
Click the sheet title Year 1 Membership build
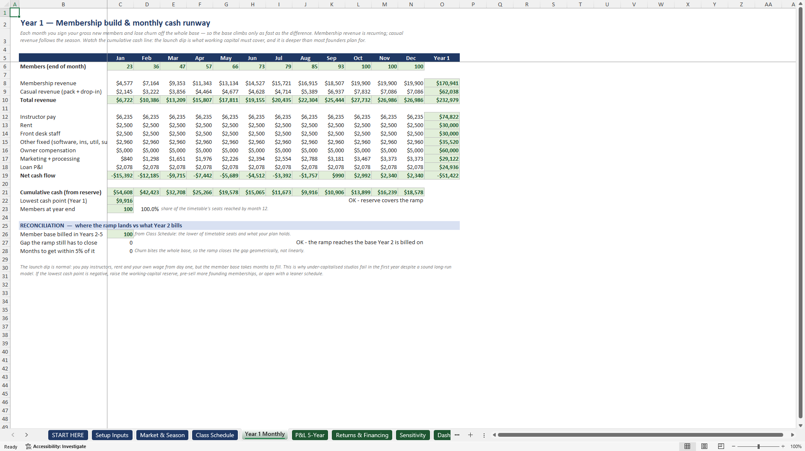pos(115,23)
